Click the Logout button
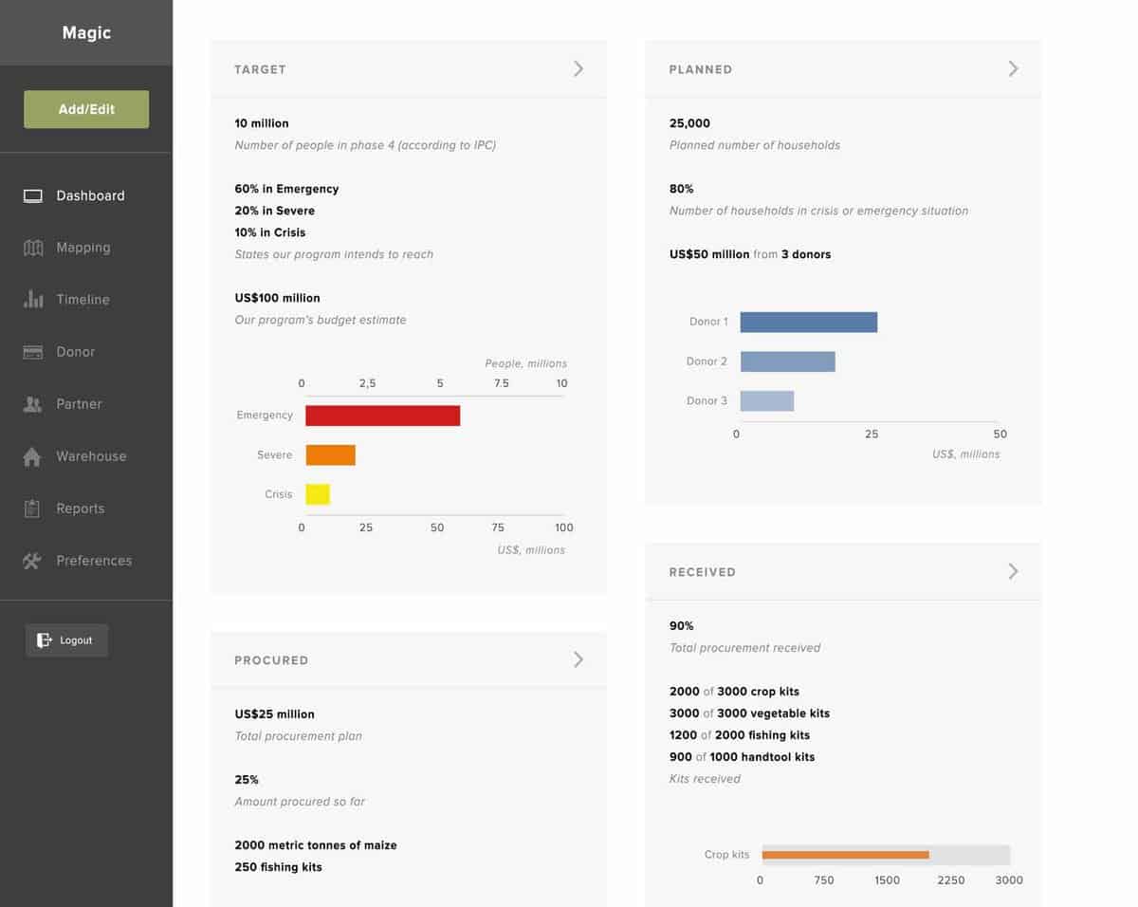The height and width of the screenshot is (907, 1138). (66, 640)
